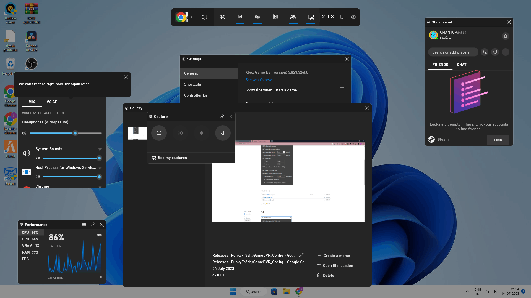Select CPU metric in Performance widget
The width and height of the screenshot is (531, 298).
click(x=30, y=233)
